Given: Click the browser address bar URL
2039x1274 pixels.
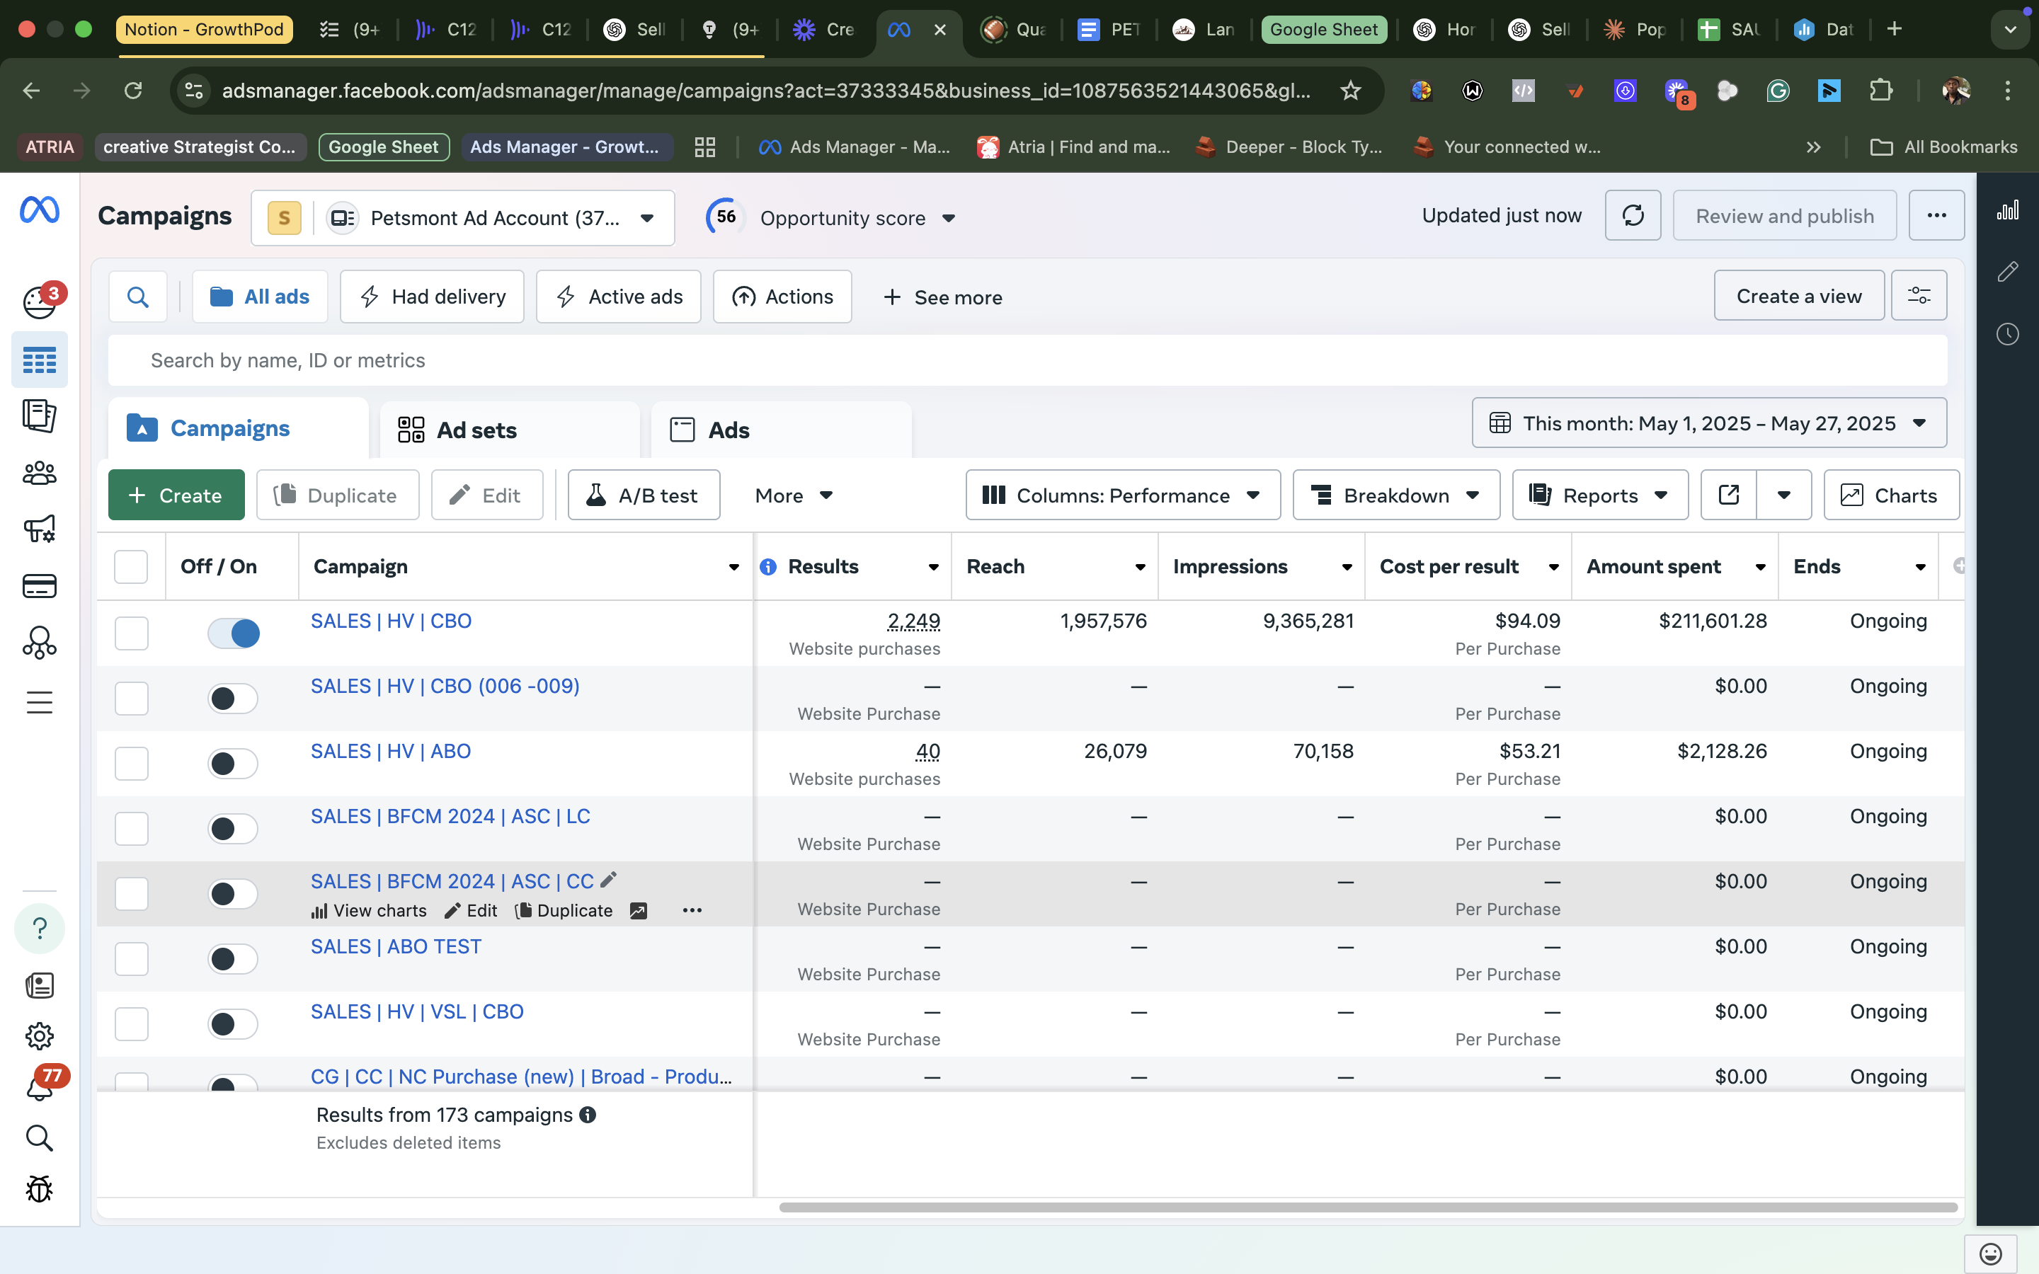Looking at the screenshot, I should point(766,90).
